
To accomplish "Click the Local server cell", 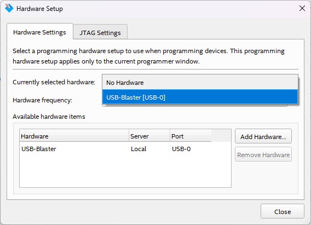I will click(x=139, y=149).
